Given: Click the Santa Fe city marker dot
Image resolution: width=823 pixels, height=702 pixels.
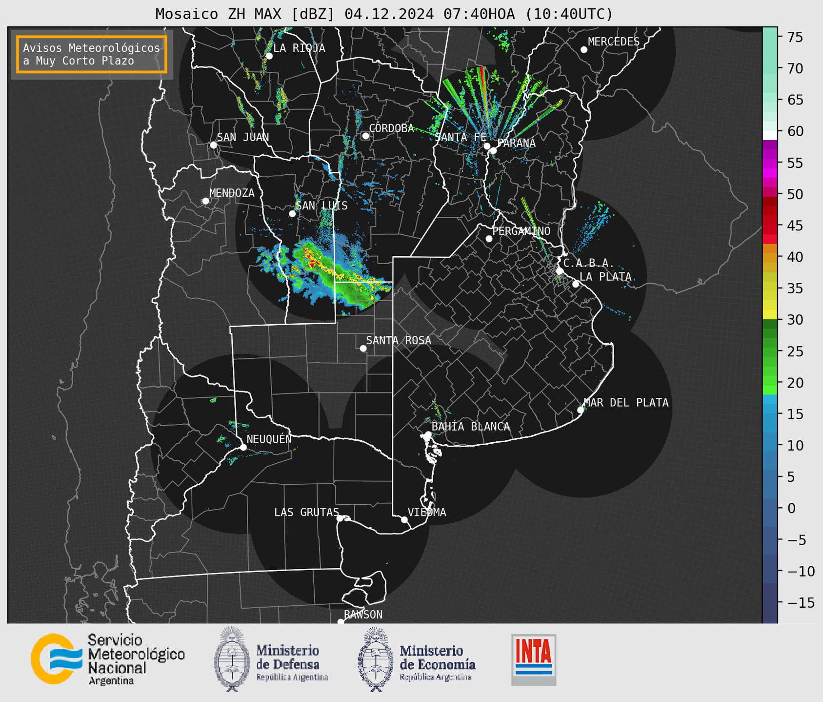Looking at the screenshot, I should pos(487,146).
